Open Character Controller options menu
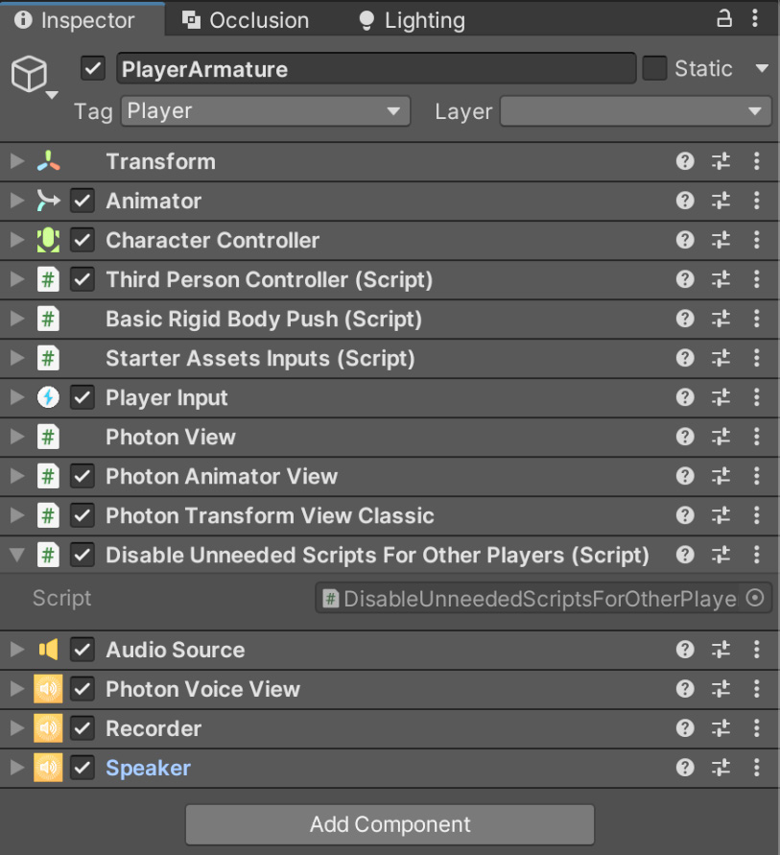 tap(757, 240)
